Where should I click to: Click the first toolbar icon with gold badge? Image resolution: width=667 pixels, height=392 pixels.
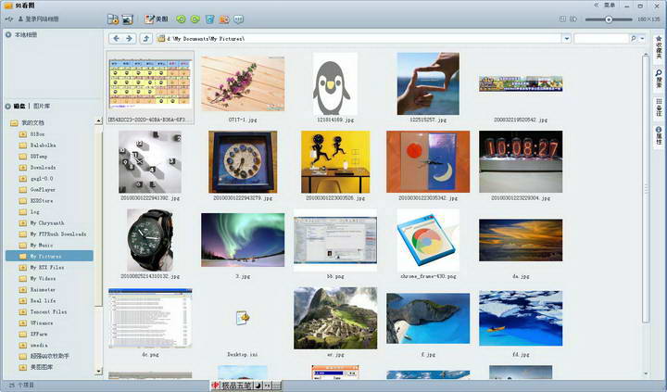tap(113, 19)
